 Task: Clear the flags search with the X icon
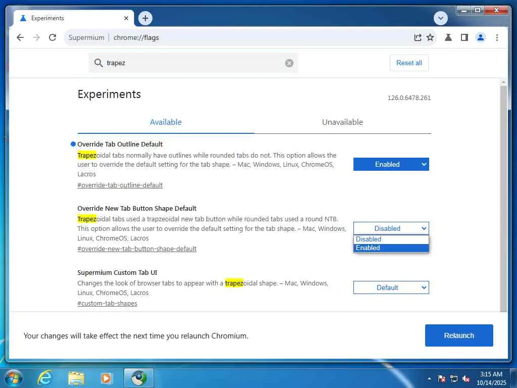(289, 63)
